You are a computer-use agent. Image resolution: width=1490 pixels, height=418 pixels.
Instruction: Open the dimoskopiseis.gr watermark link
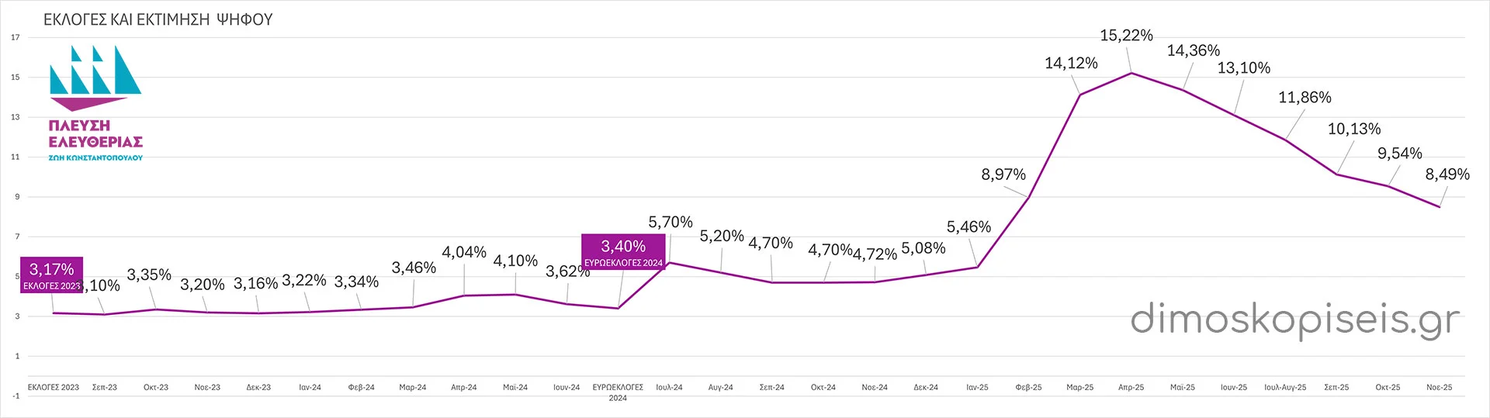(x=1294, y=320)
